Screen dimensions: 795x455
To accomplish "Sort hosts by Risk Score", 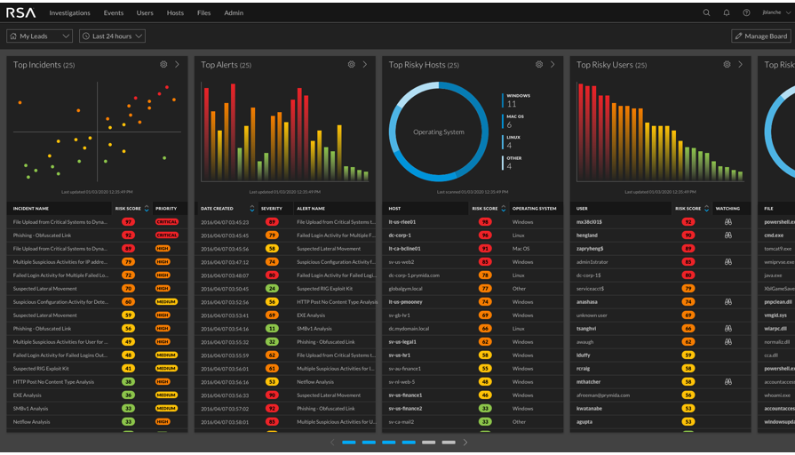I will click(504, 209).
